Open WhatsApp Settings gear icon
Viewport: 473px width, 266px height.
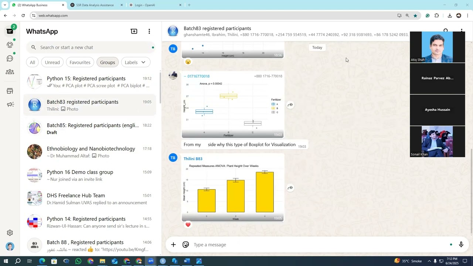pyautogui.click(x=10, y=233)
